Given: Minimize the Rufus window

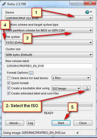Looking at the screenshot, I should [x=73, y=3].
